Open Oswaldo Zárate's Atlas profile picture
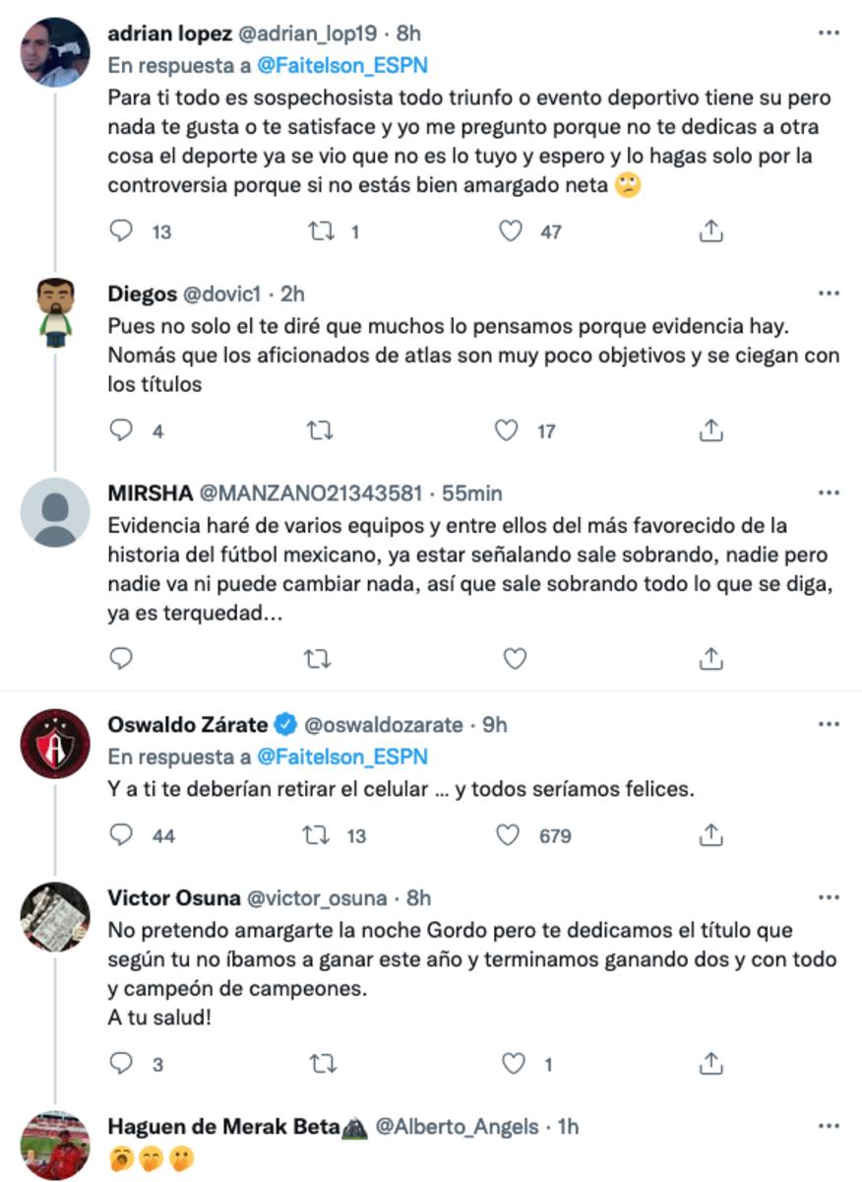 coord(55,744)
